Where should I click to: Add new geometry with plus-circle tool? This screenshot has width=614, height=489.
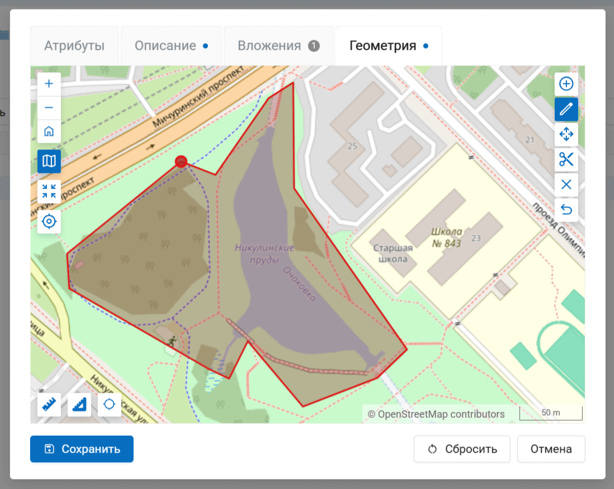(566, 84)
